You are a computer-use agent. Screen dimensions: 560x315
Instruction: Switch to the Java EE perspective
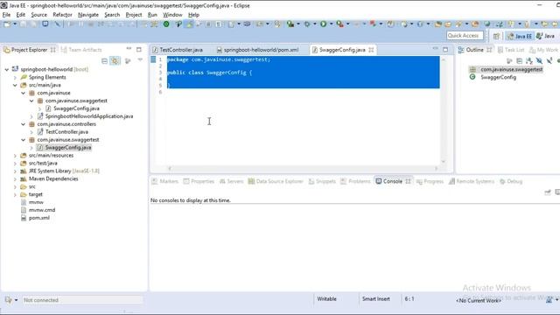[x=520, y=36]
